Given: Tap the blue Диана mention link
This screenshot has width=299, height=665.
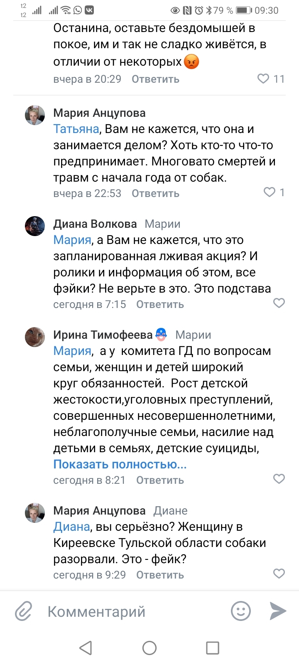Looking at the screenshot, I should [x=71, y=527].
